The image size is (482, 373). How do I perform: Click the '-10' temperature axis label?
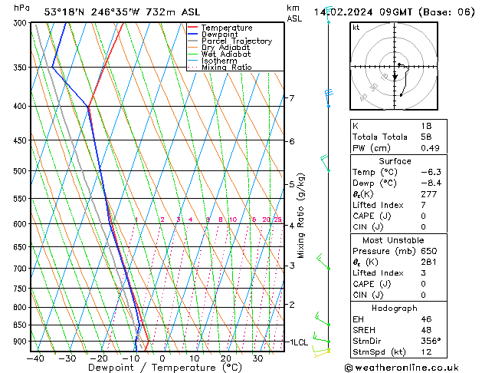(130, 358)
